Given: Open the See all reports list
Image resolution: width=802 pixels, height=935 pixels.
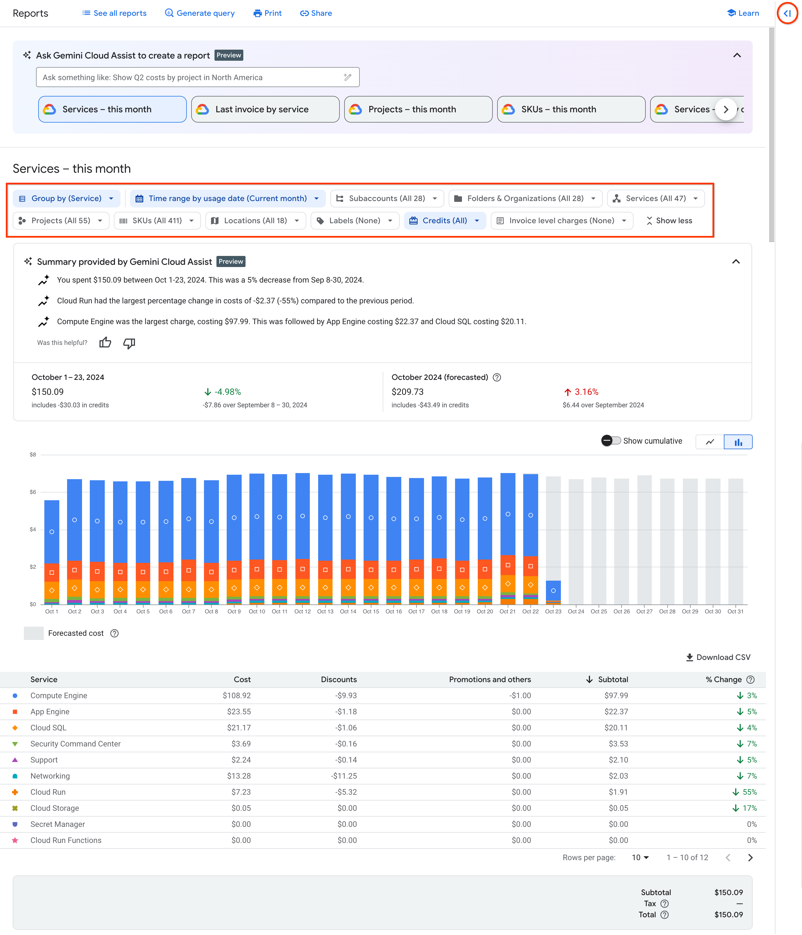Looking at the screenshot, I should pyautogui.click(x=114, y=13).
